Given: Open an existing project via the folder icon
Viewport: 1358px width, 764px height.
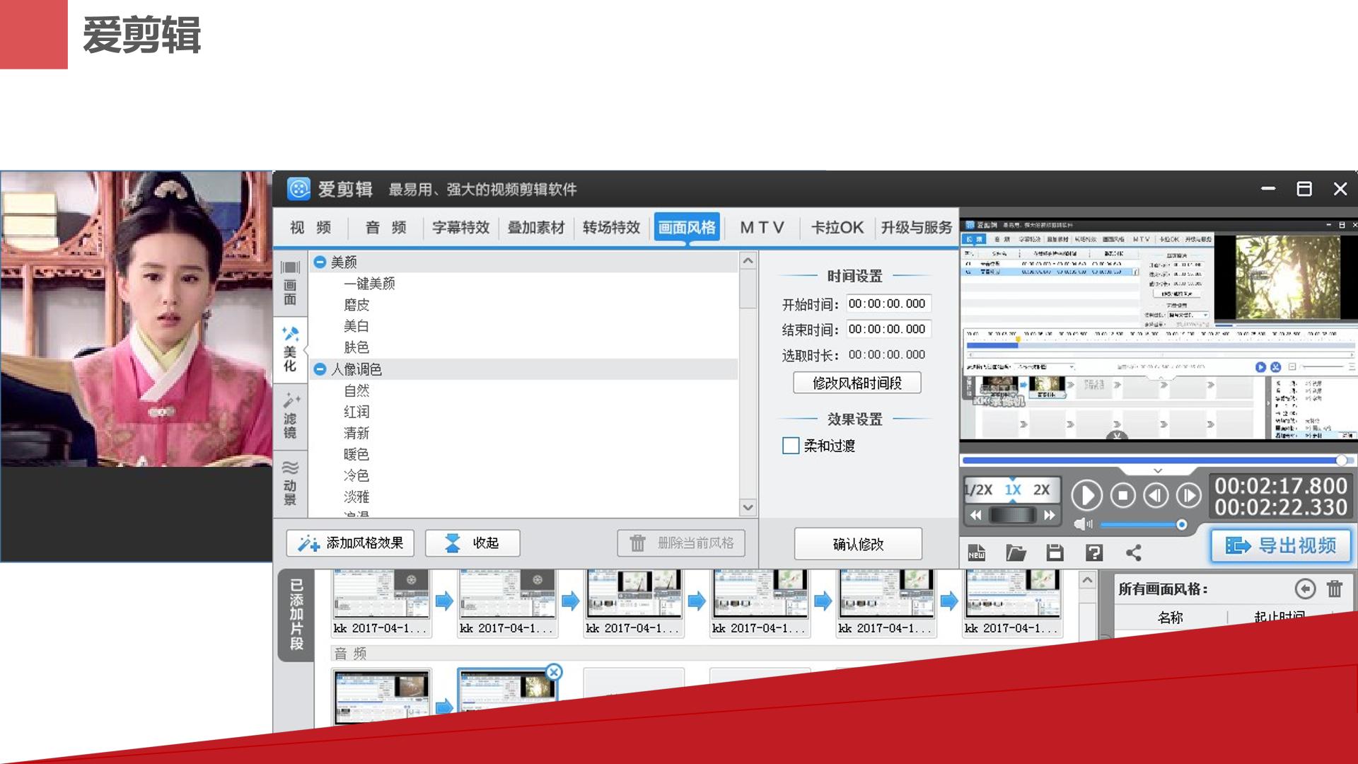Looking at the screenshot, I should [1016, 552].
